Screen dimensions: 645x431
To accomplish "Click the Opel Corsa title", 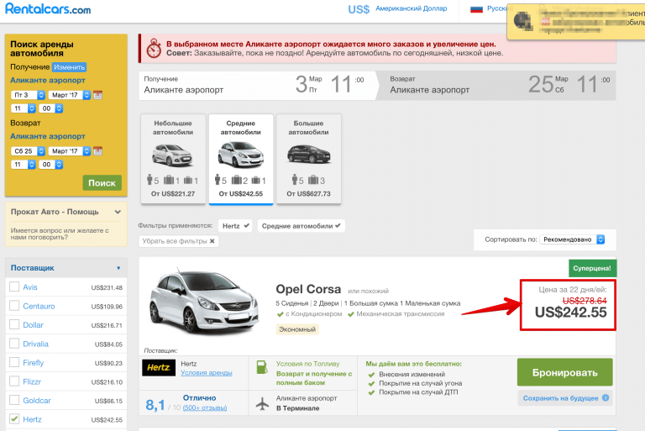I will 308,289.
